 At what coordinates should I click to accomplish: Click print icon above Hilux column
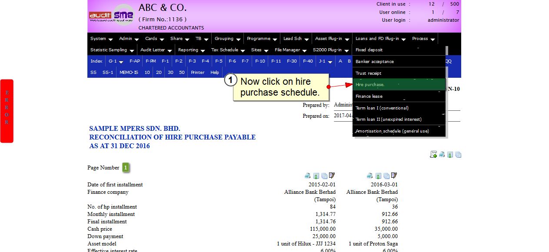pyautogui.click(x=308, y=176)
